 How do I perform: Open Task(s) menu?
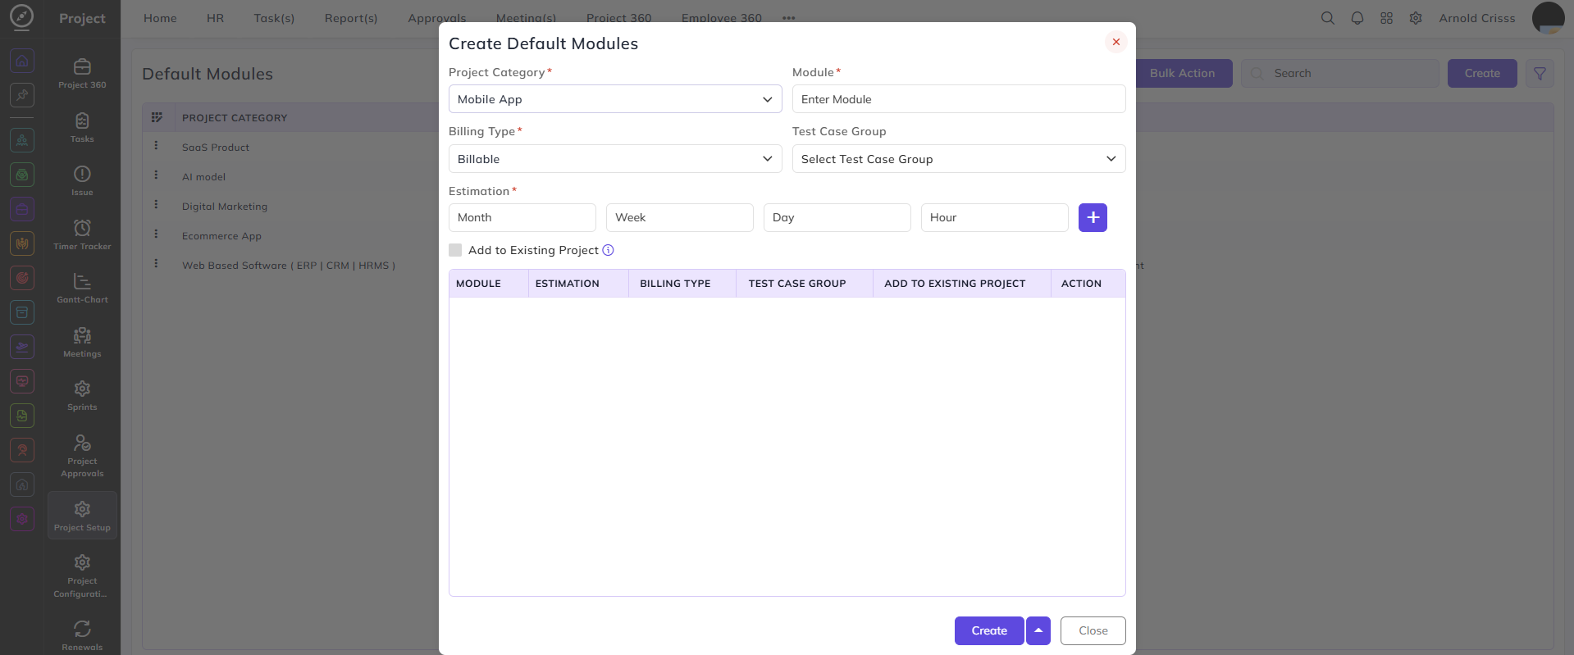[x=274, y=18]
